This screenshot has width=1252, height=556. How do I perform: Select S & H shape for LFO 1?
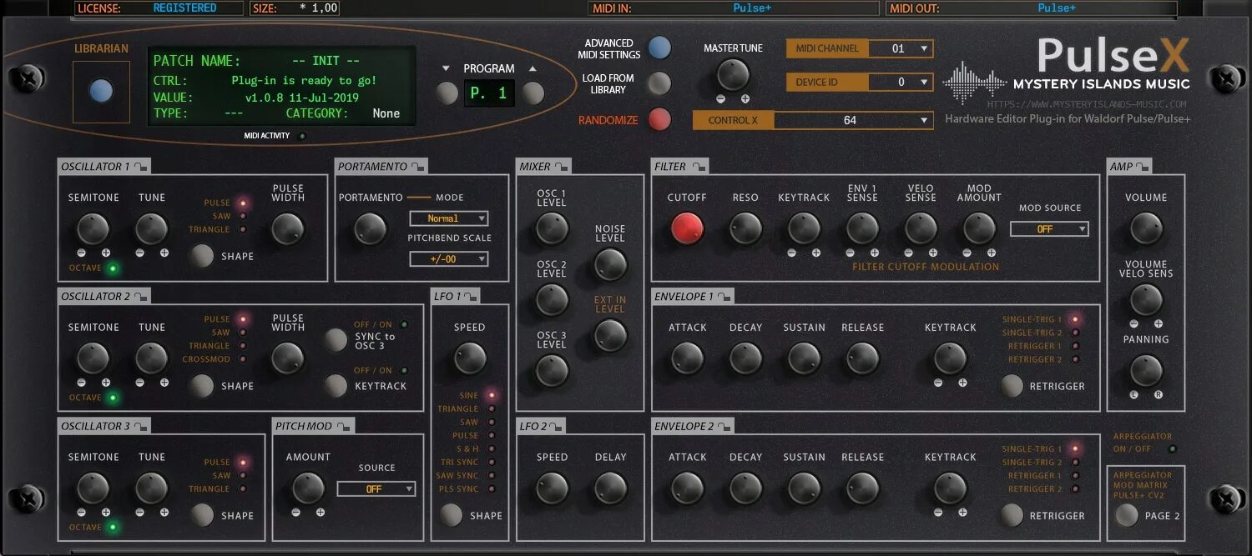492,448
